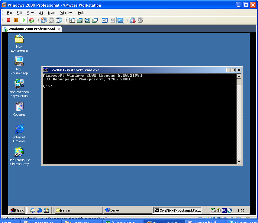Click the RU language indicator in tray
The height and width of the screenshot is (223, 258).
click(x=224, y=210)
